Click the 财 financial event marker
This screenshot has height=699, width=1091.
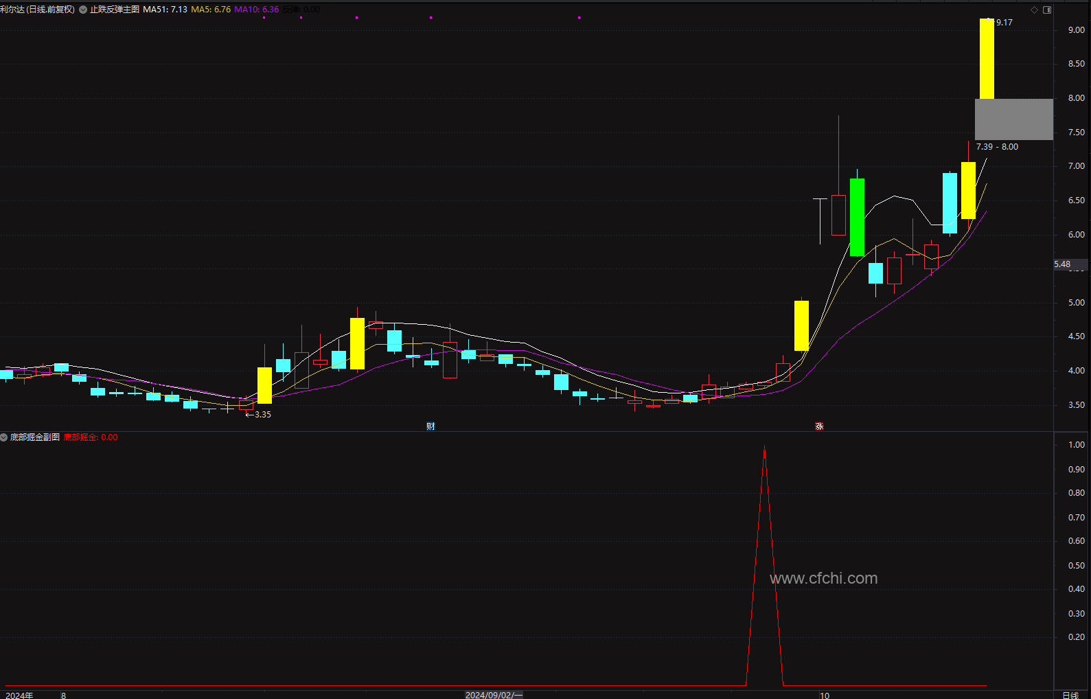click(430, 426)
